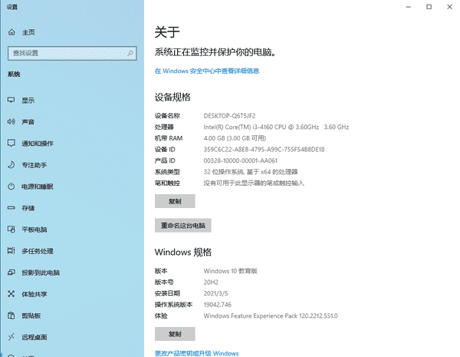The height and width of the screenshot is (357, 460).
Task: Click the edition value Windows 10 教育版
Action: click(230, 271)
